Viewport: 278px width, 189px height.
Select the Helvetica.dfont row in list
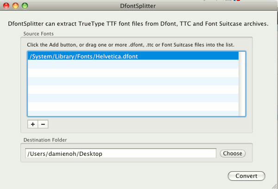coord(133,56)
